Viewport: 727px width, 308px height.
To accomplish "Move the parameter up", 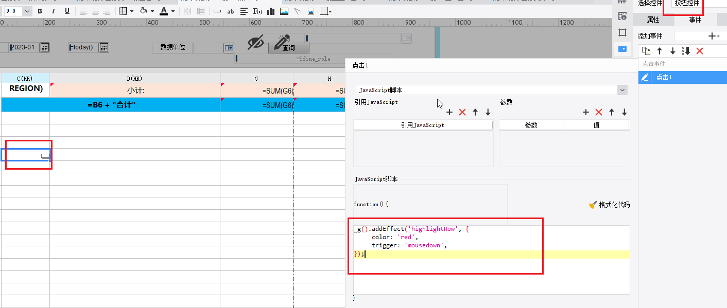I will coord(612,112).
